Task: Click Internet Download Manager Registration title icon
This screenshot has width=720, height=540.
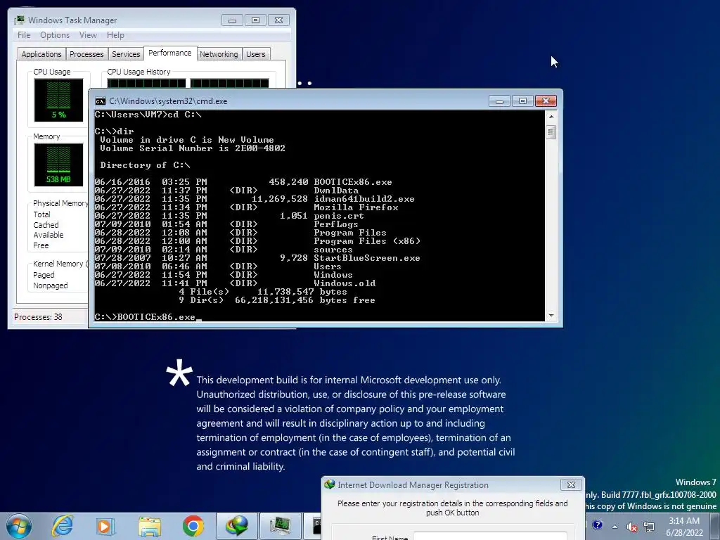Action: tap(329, 484)
